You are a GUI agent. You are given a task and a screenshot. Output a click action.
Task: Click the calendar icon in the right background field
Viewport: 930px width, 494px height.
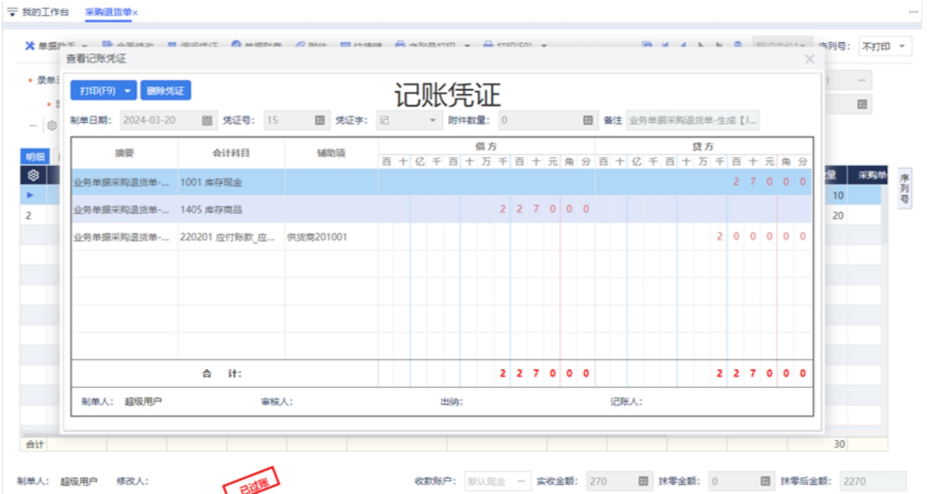tap(862, 104)
